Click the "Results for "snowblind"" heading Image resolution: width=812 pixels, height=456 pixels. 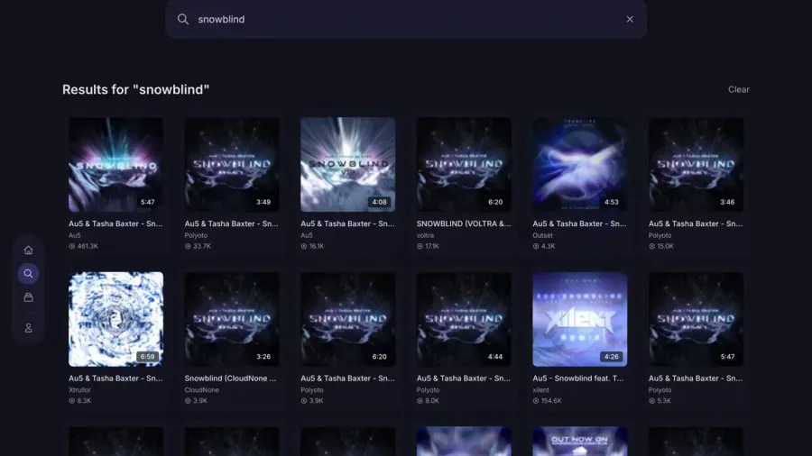(135, 89)
